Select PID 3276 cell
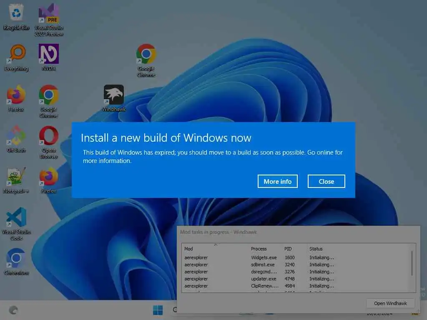This screenshot has height=320, width=427. point(289,272)
